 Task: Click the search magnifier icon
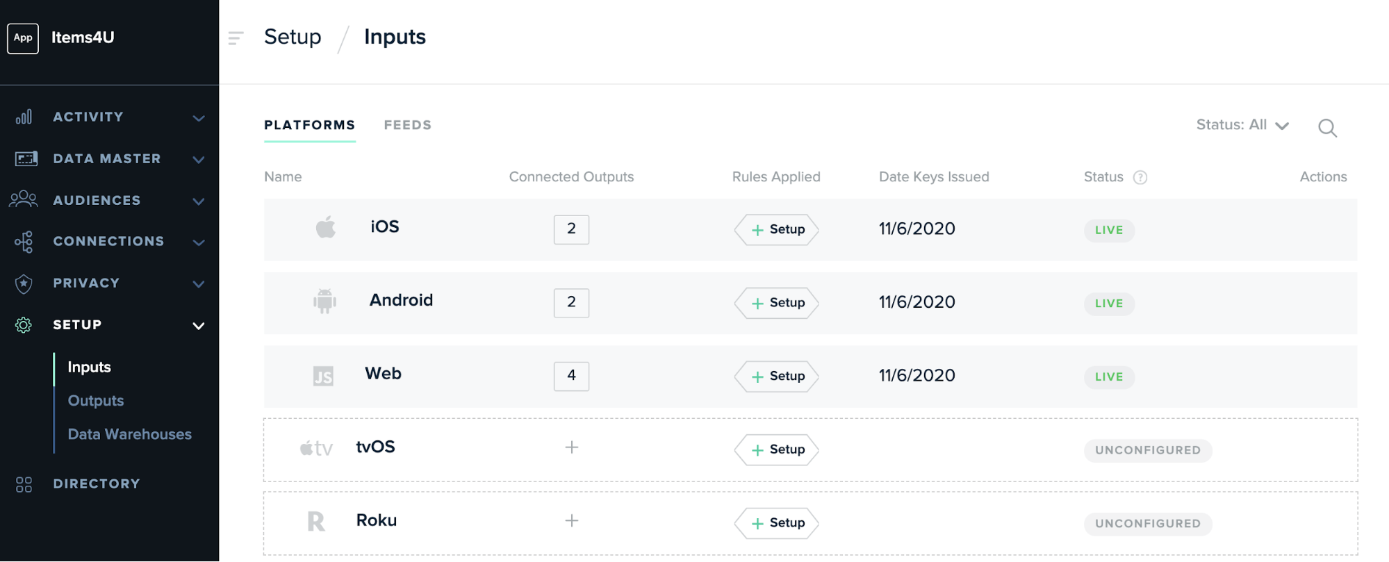tap(1327, 128)
